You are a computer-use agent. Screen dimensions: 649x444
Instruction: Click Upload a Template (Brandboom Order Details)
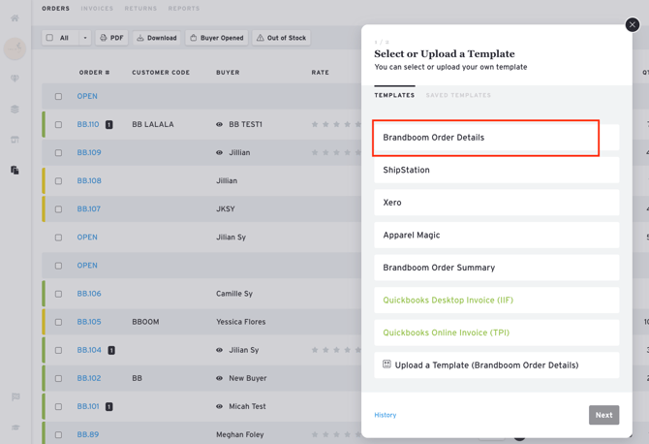pos(496,365)
